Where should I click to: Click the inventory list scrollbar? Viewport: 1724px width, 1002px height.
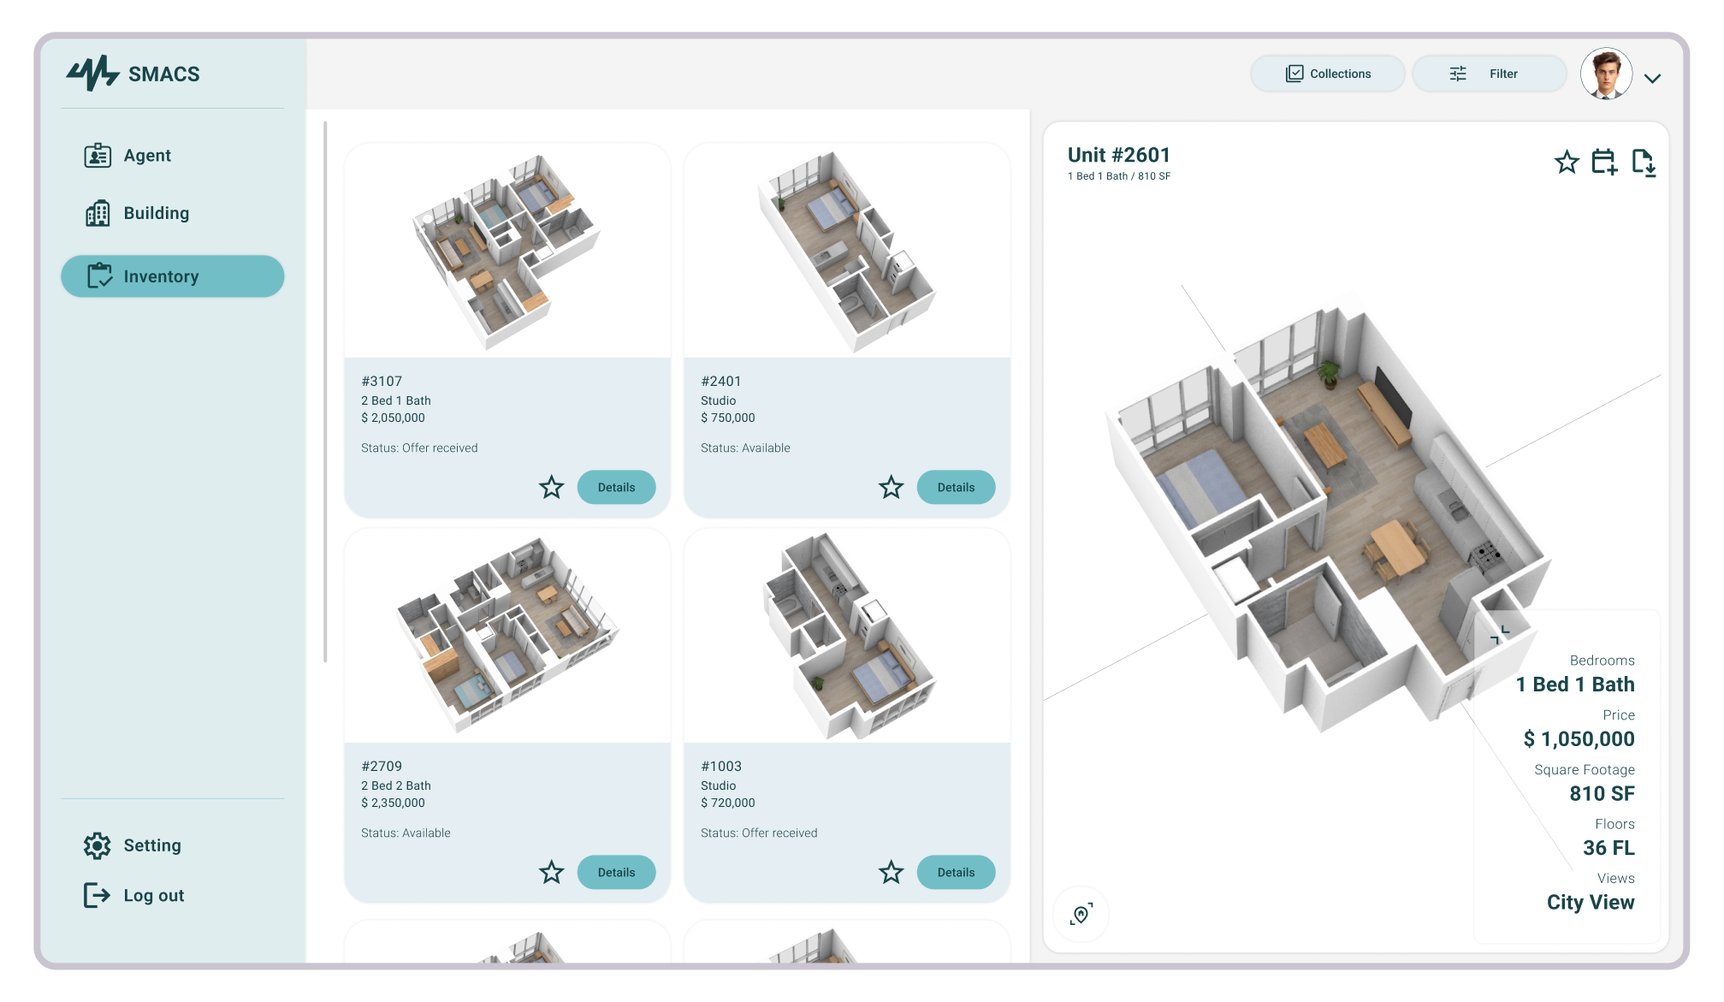click(325, 392)
